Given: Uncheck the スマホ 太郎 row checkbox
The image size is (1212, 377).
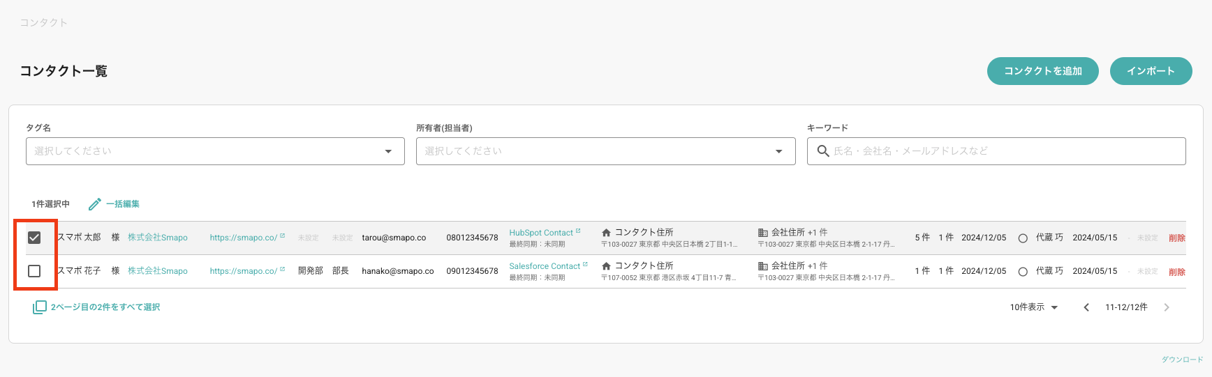Looking at the screenshot, I should (x=34, y=238).
